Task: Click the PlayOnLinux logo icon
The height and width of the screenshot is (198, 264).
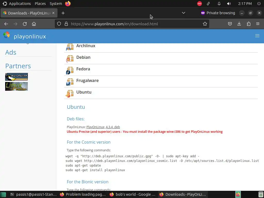Action: coord(7,35)
